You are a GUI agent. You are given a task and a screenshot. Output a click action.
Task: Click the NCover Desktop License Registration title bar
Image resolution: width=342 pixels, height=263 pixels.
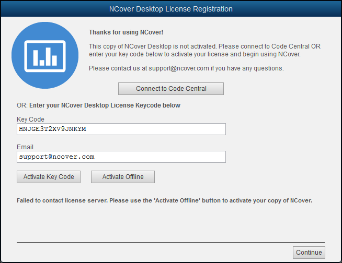click(x=171, y=9)
